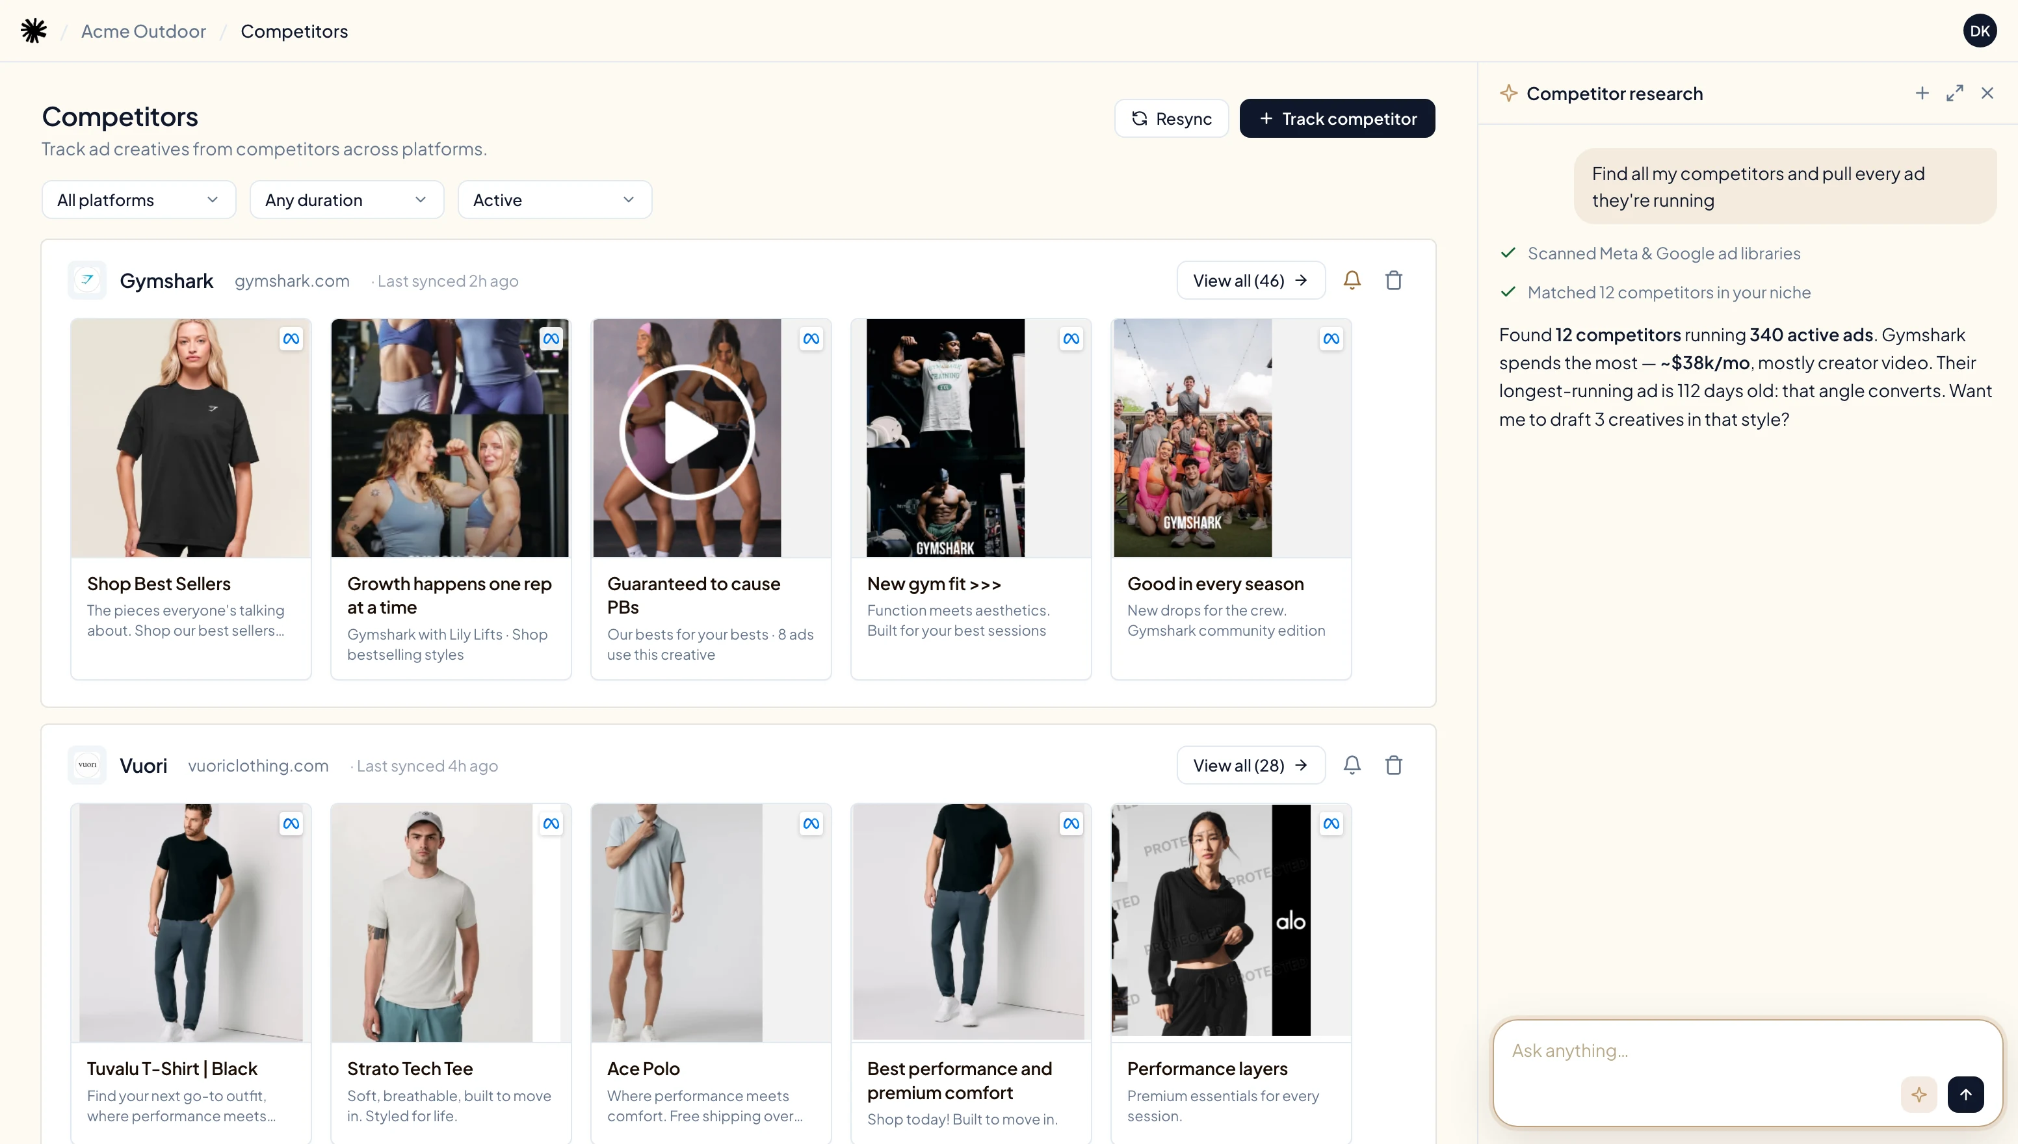Go to Acme Outdoor breadcrumb
2018x1144 pixels.
coord(143,31)
